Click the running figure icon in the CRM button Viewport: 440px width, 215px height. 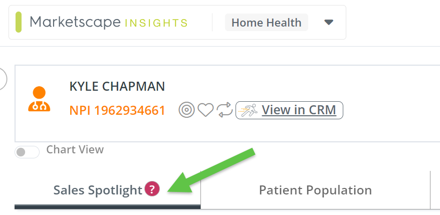click(248, 110)
